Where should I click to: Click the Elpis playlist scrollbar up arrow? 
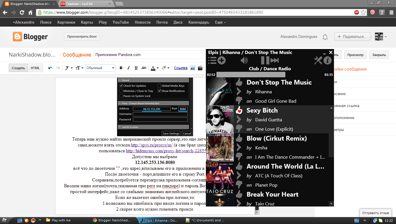tap(331, 108)
